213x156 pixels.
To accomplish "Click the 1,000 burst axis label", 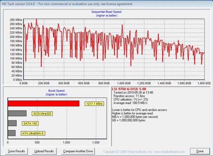I will (67, 142).
